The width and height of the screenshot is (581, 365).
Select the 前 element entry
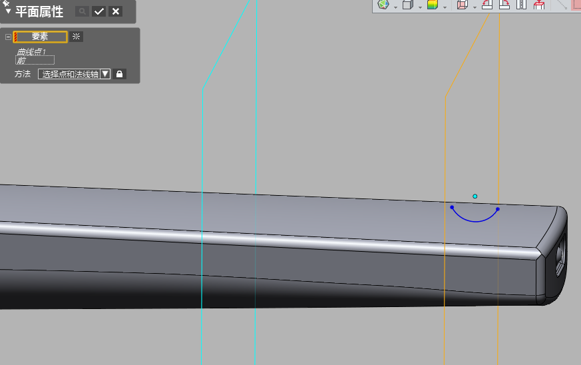[x=35, y=60]
